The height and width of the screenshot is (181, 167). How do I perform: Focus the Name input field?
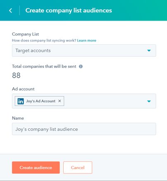point(84,129)
